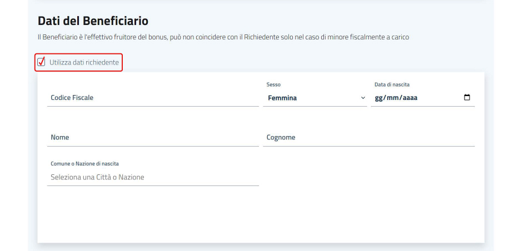Tick the red checkmark box
This screenshot has height=251, width=519.
tap(41, 62)
